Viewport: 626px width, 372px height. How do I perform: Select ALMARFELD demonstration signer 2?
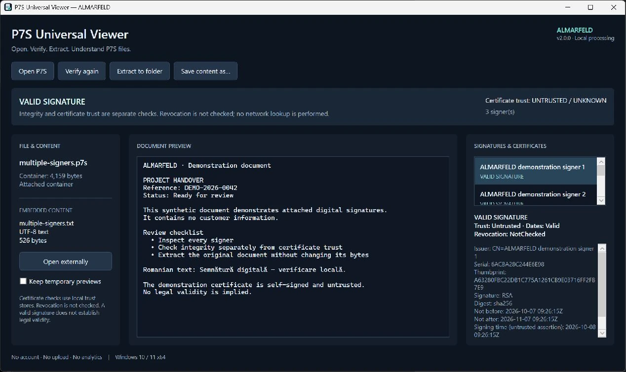(x=536, y=195)
